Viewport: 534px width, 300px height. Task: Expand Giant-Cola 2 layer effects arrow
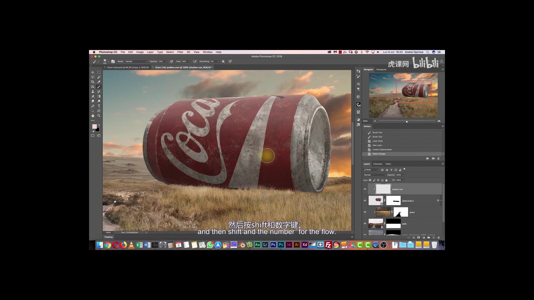tap(441, 201)
